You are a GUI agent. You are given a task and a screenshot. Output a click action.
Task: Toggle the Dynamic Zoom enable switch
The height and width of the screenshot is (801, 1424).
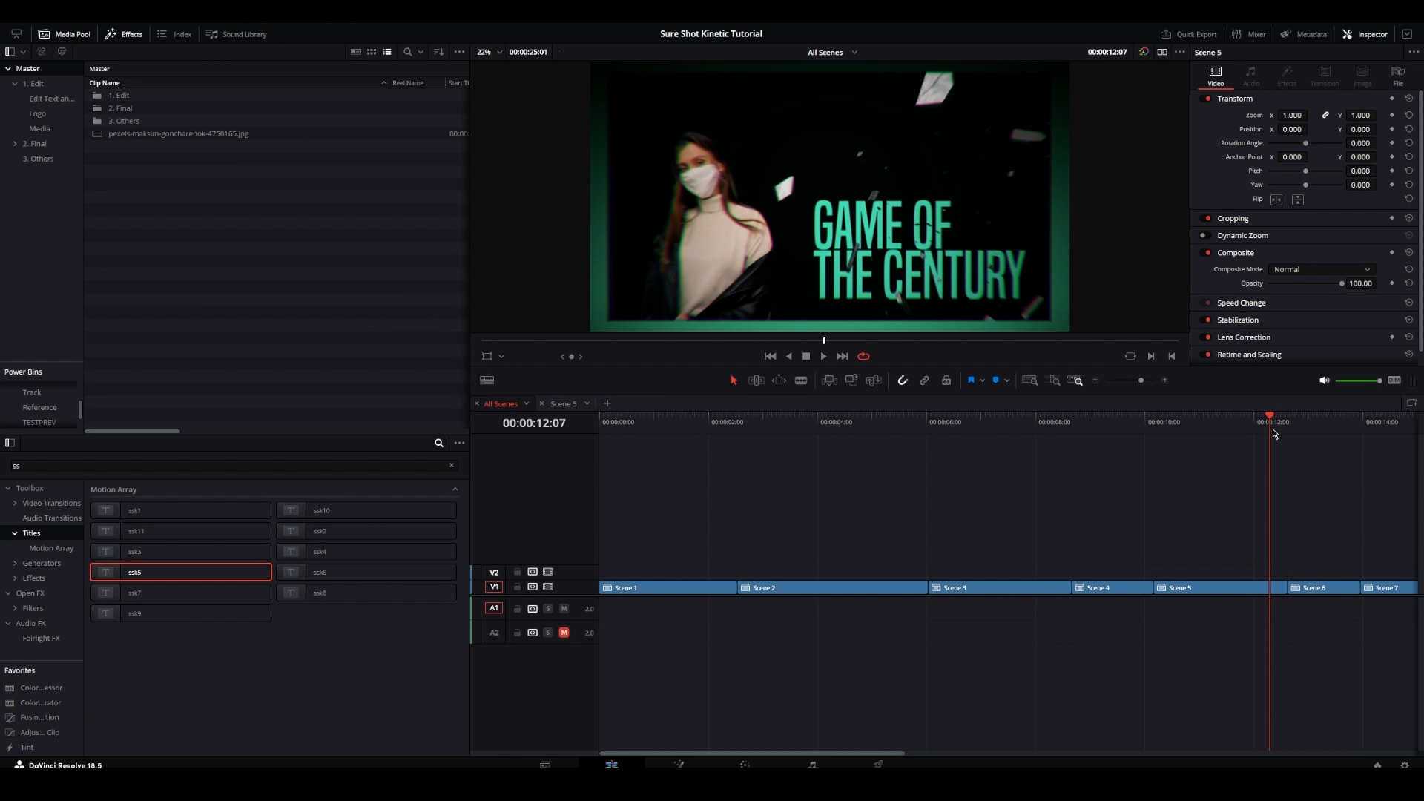(x=1205, y=236)
